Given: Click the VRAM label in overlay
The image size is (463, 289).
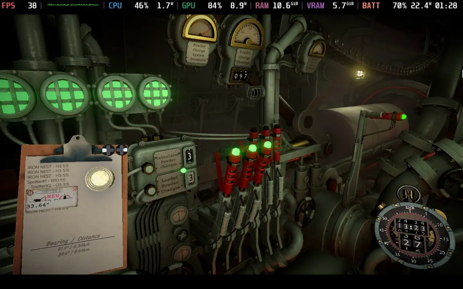Looking at the screenshot, I should (x=315, y=5).
